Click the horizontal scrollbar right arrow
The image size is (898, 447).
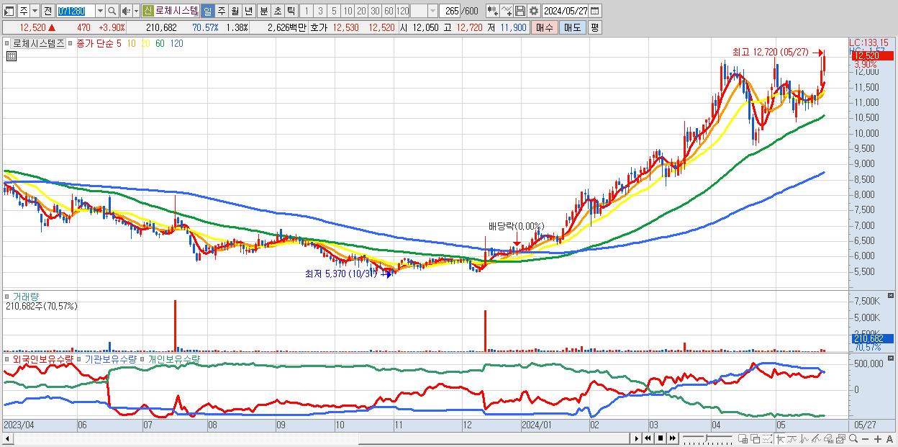[636, 438]
